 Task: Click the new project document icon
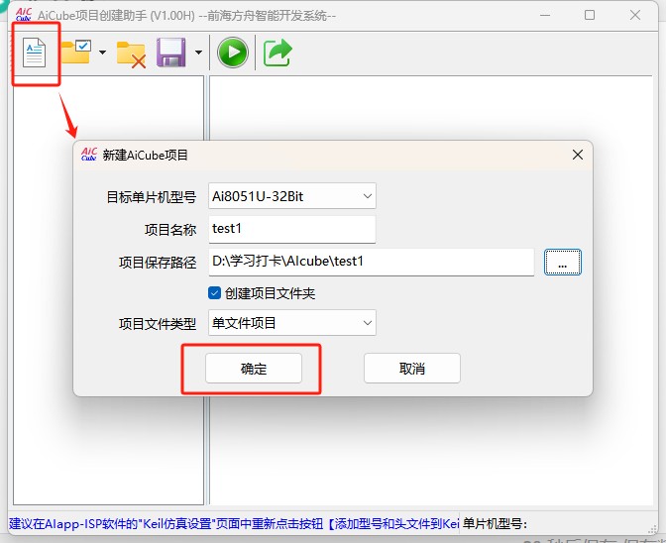(34, 53)
